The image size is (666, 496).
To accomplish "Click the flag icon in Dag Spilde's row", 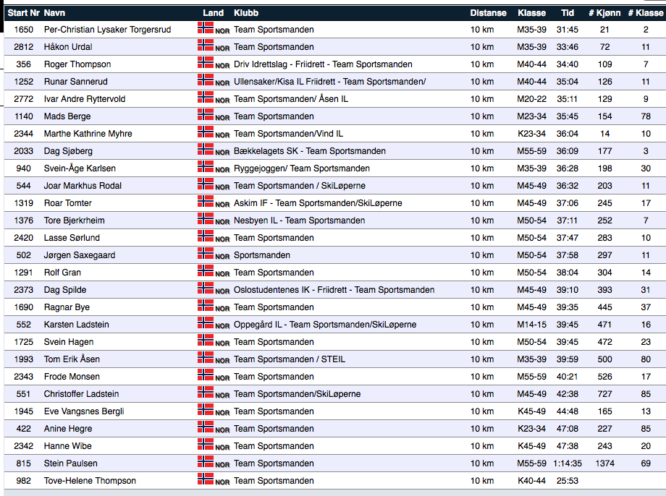I will (206, 288).
